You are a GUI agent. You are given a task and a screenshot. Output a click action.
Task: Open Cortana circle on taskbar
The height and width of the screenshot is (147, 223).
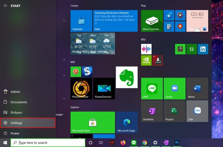pos(91,143)
